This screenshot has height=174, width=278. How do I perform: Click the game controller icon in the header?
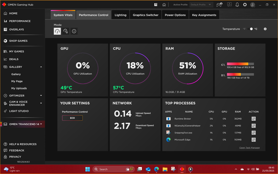219,5
